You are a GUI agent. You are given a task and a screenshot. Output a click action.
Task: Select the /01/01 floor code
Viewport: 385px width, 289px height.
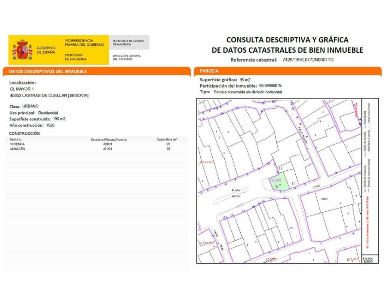click(108, 149)
